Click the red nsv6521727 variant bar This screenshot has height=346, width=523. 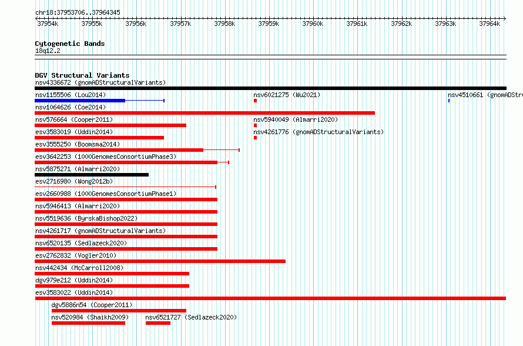pyautogui.click(x=158, y=323)
